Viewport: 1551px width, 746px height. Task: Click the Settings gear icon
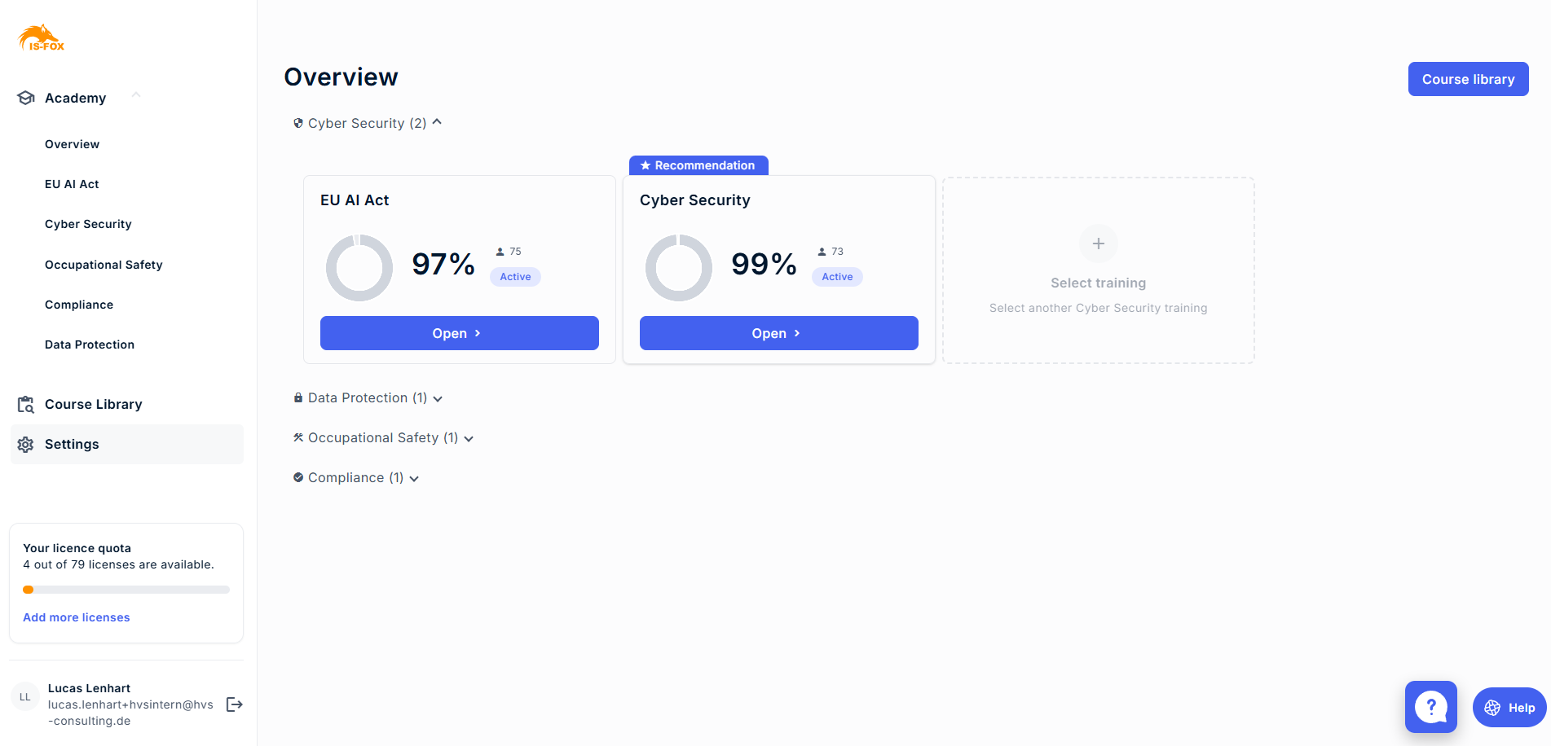26,445
